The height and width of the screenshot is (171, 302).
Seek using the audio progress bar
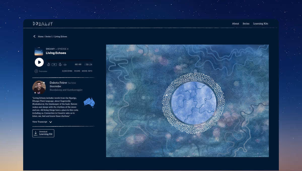pos(69,60)
